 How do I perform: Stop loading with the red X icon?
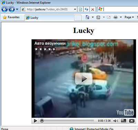tap(92, 9)
